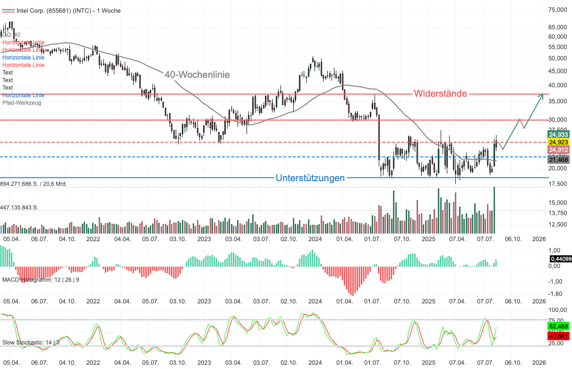This screenshot has height=369, width=572.
Task: Click the 12,500 axis label
Action: point(557,224)
